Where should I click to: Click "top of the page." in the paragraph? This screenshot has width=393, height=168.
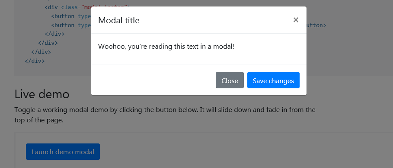39,120
